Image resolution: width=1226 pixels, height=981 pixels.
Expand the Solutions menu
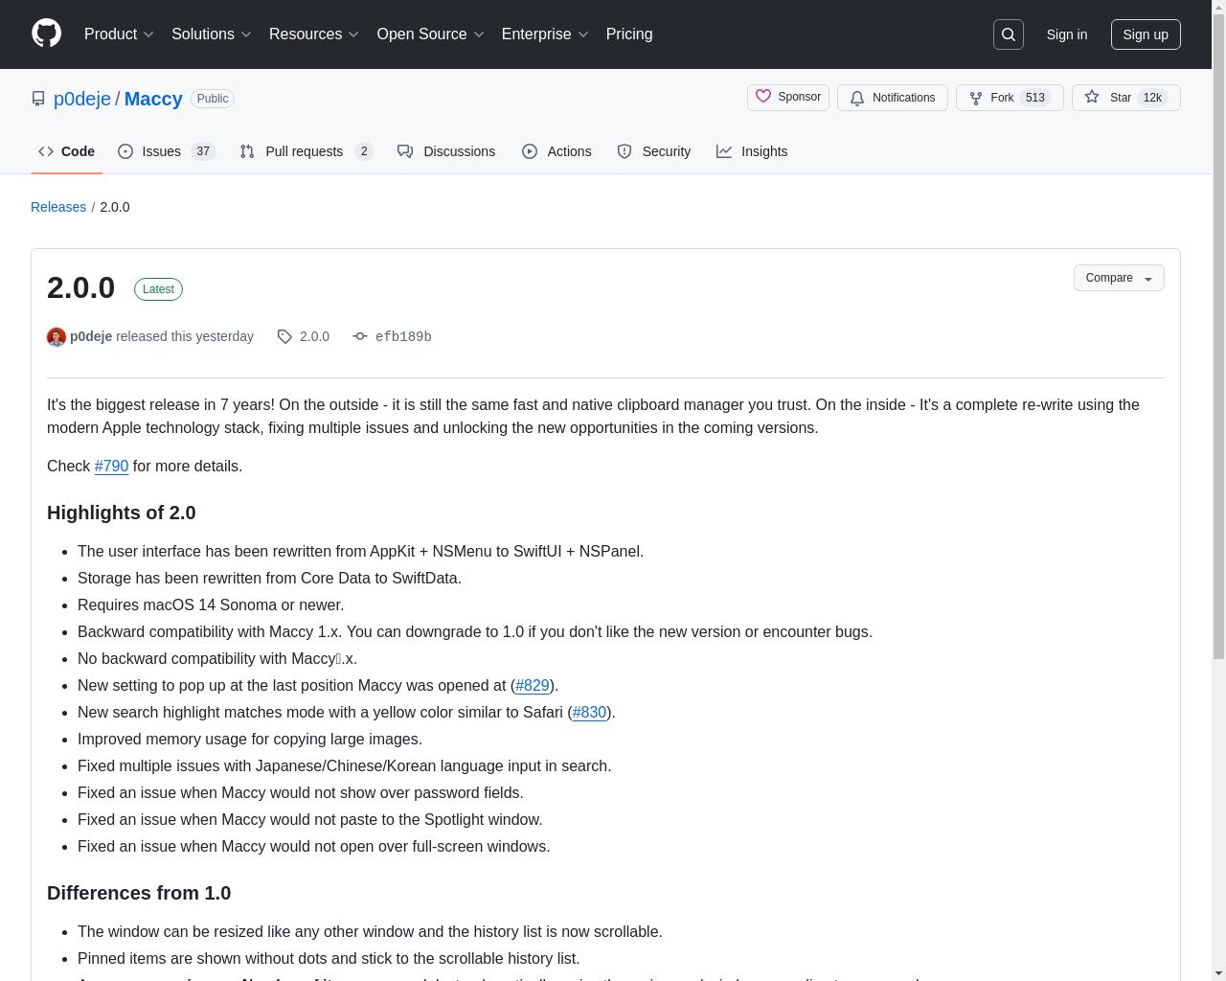pyautogui.click(x=212, y=34)
